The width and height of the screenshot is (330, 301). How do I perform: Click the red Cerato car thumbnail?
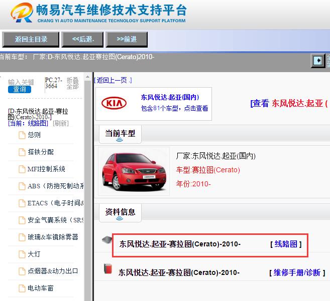pyautogui.click(x=134, y=171)
